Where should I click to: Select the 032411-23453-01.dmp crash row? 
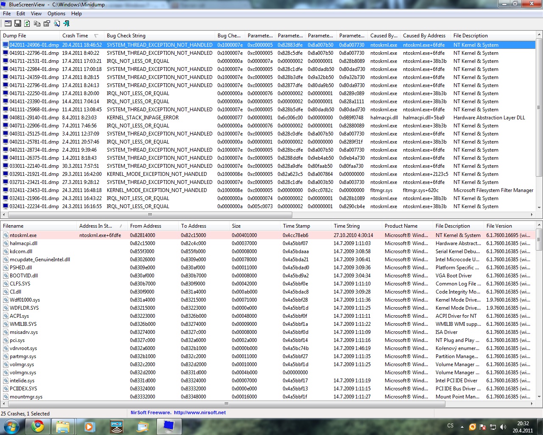(268, 190)
